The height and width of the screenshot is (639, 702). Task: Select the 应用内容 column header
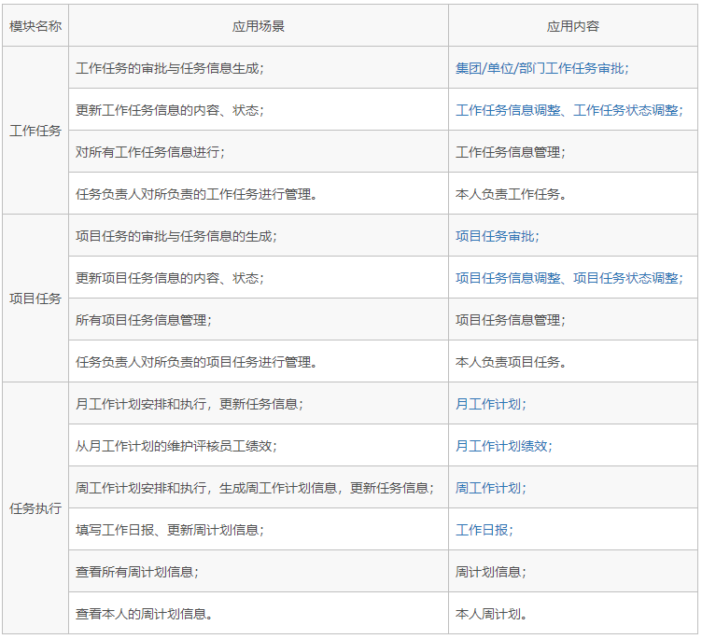573,25
